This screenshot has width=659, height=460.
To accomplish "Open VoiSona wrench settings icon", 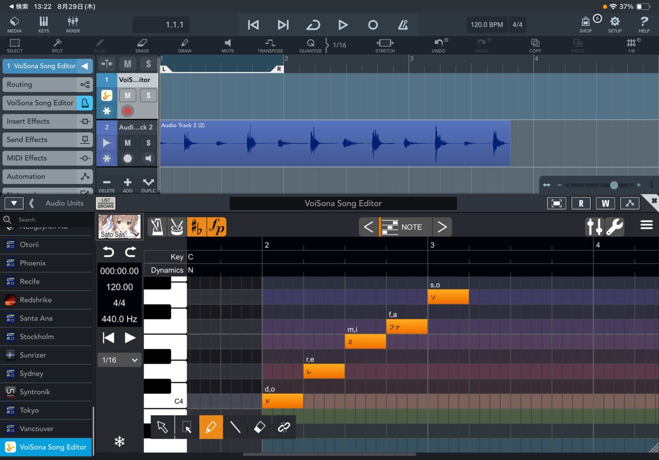I will pyautogui.click(x=615, y=226).
